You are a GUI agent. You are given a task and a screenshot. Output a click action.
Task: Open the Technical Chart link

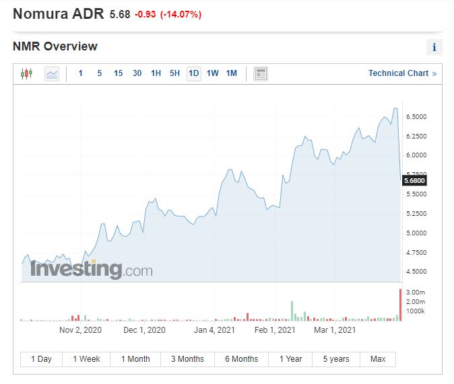pyautogui.click(x=402, y=73)
